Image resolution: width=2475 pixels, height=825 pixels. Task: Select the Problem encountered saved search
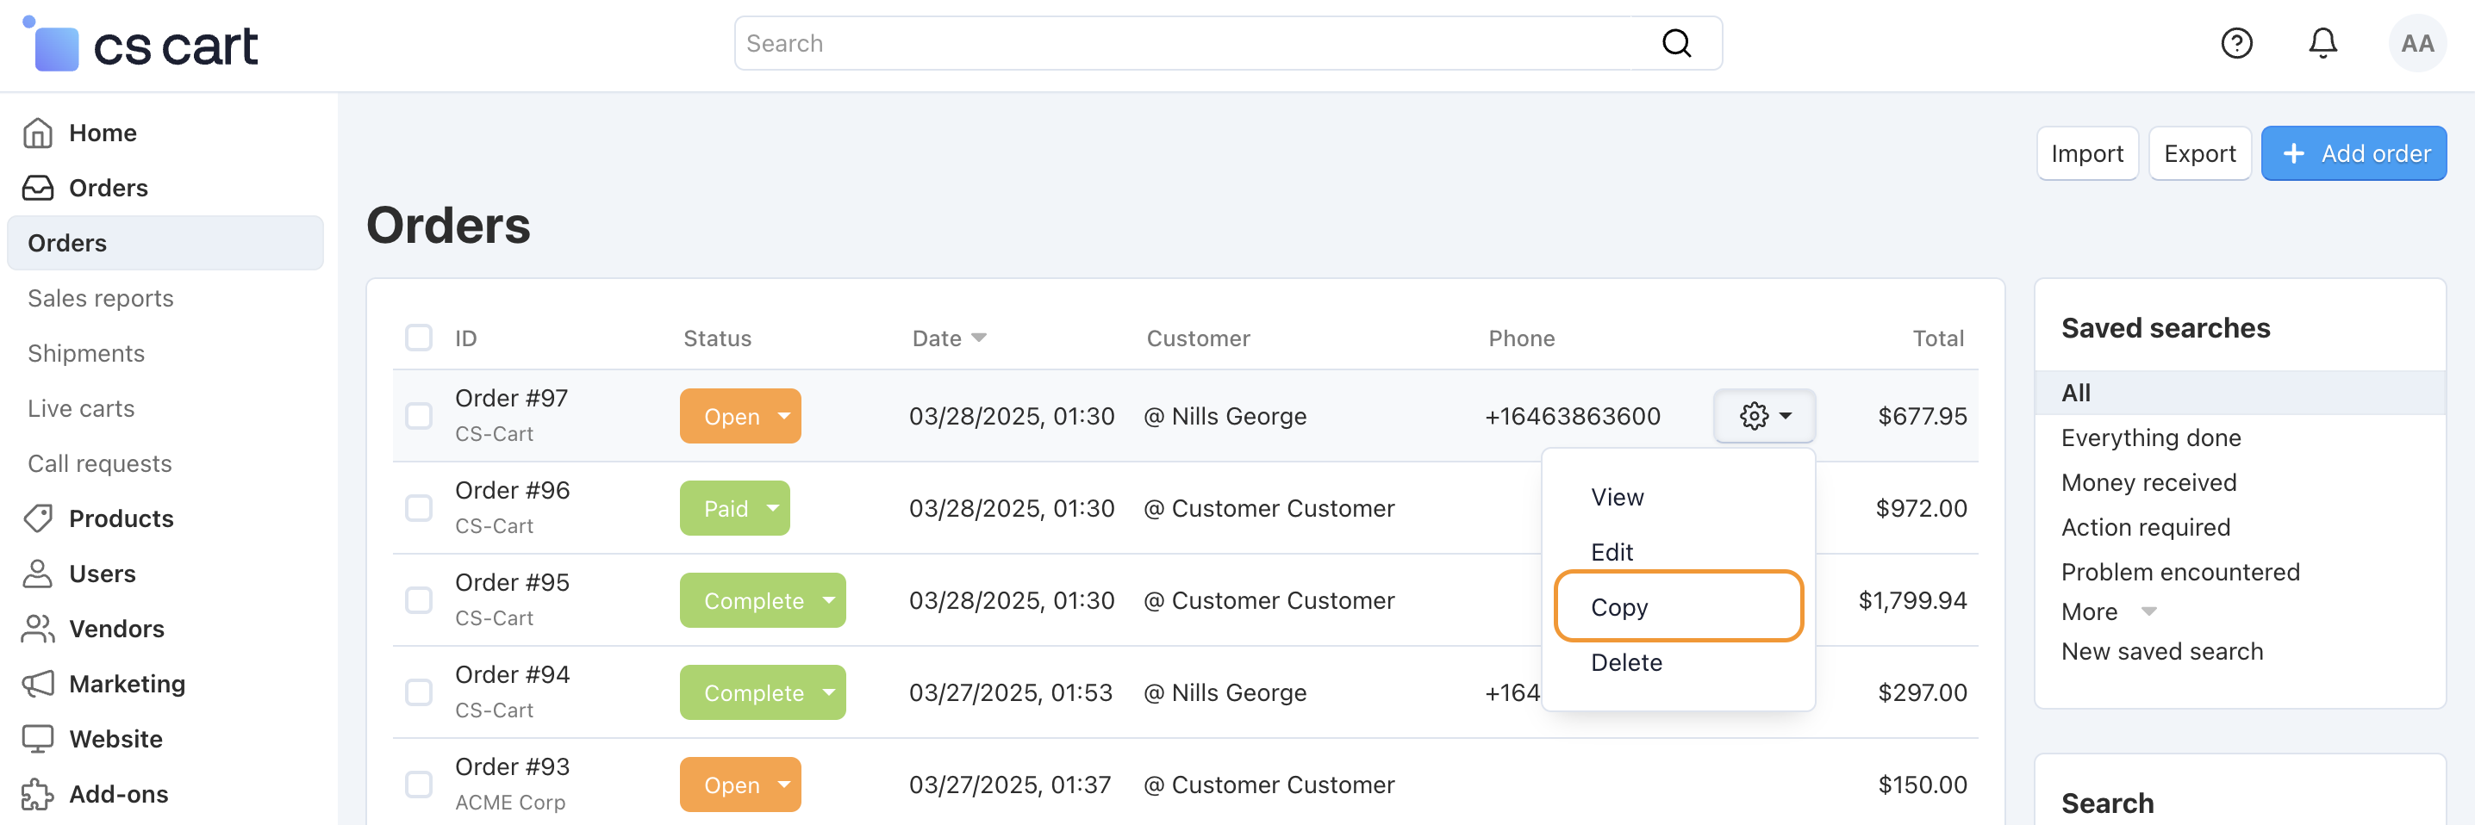[x=2180, y=572]
